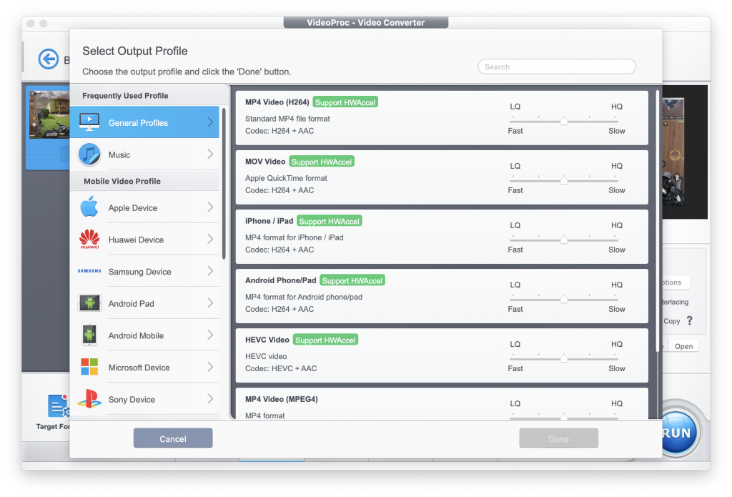The height and width of the screenshot is (497, 732).
Task: Click the blue Back arrow icon
Action: (48, 59)
